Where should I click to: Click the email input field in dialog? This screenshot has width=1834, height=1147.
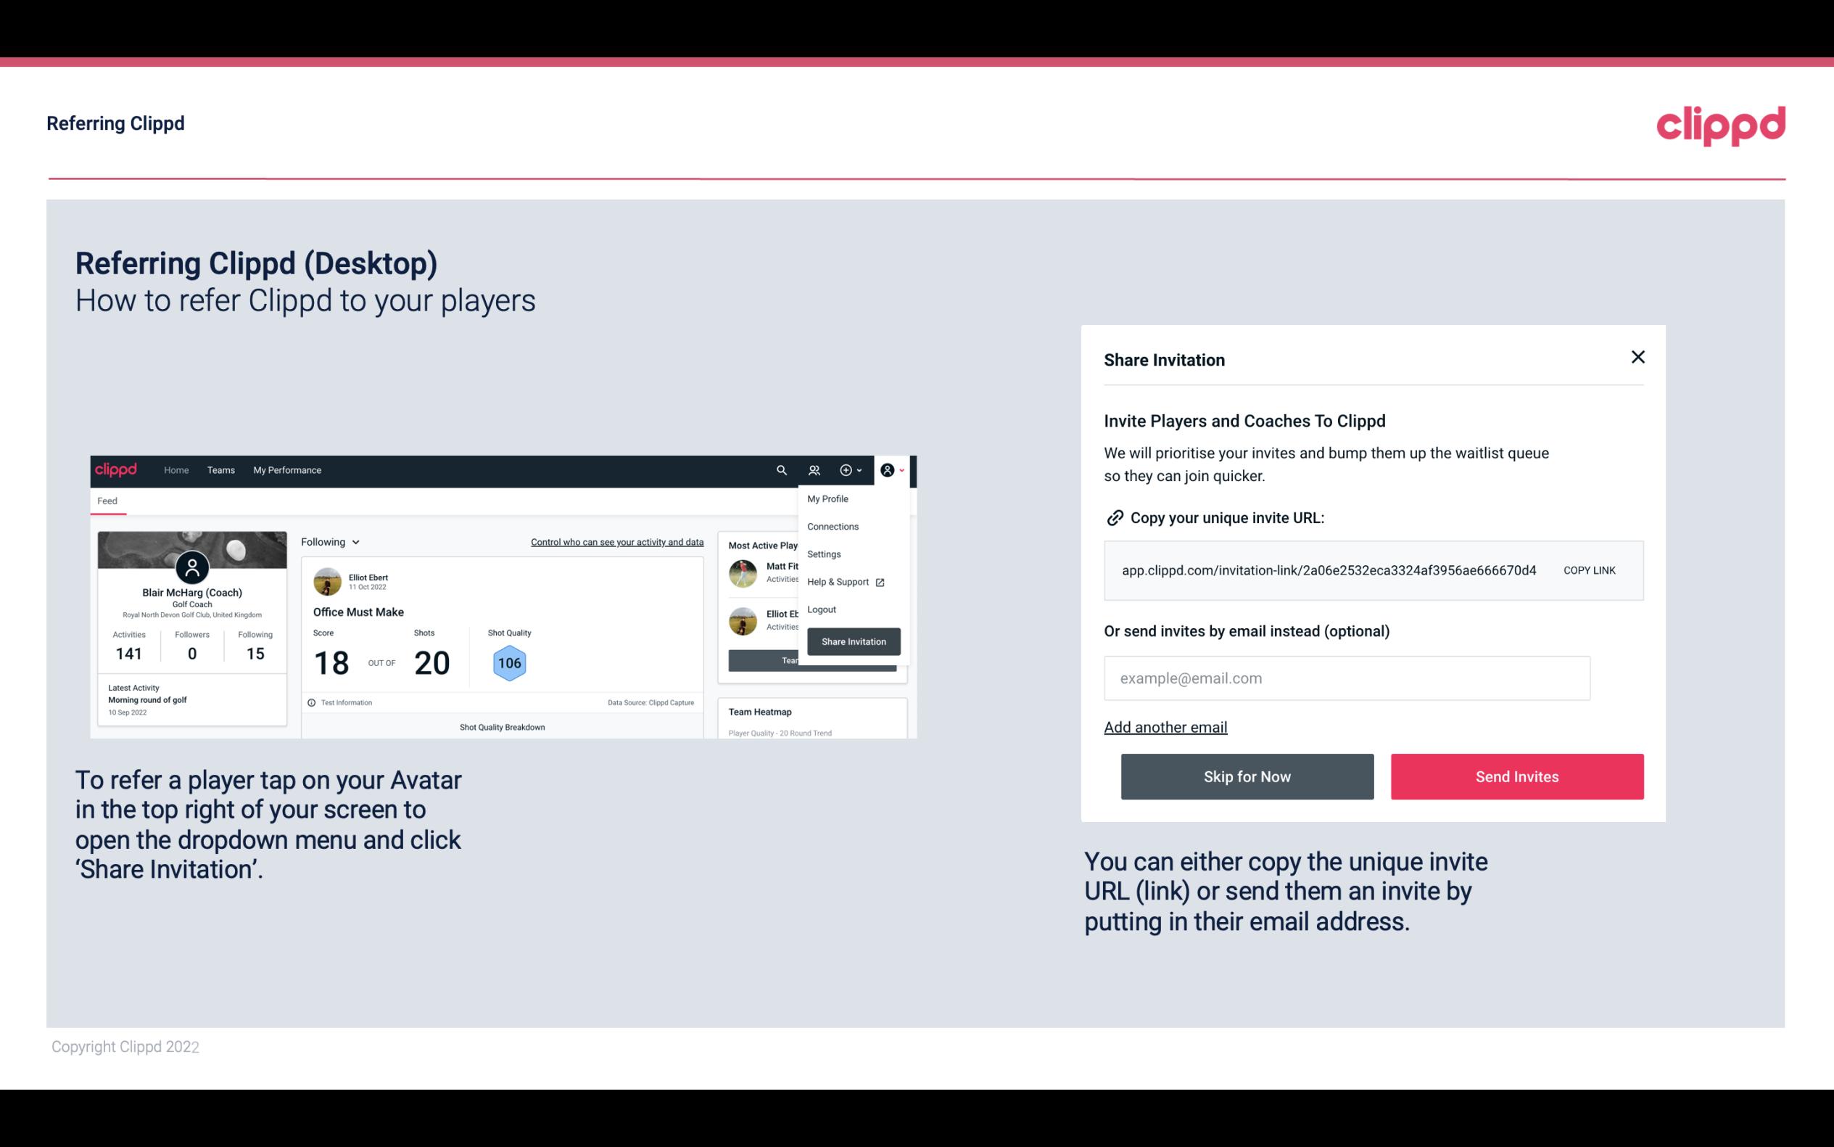1347,678
